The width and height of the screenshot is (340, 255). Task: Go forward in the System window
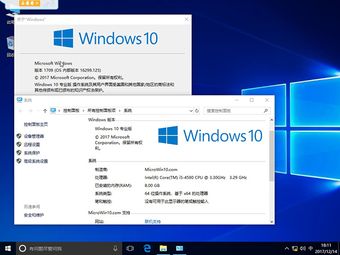click(x=30, y=111)
